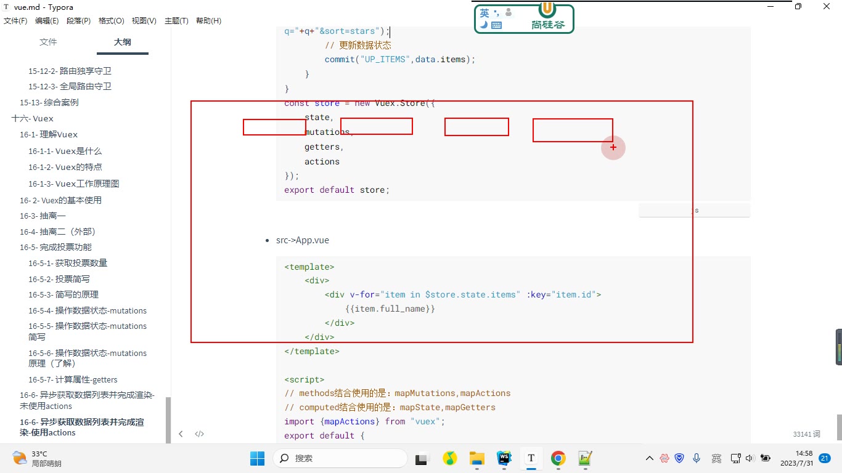Open the notification count badge

(825, 458)
